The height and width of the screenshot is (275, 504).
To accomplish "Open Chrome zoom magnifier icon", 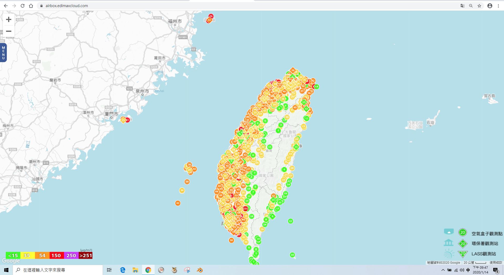I will click(x=471, y=6).
